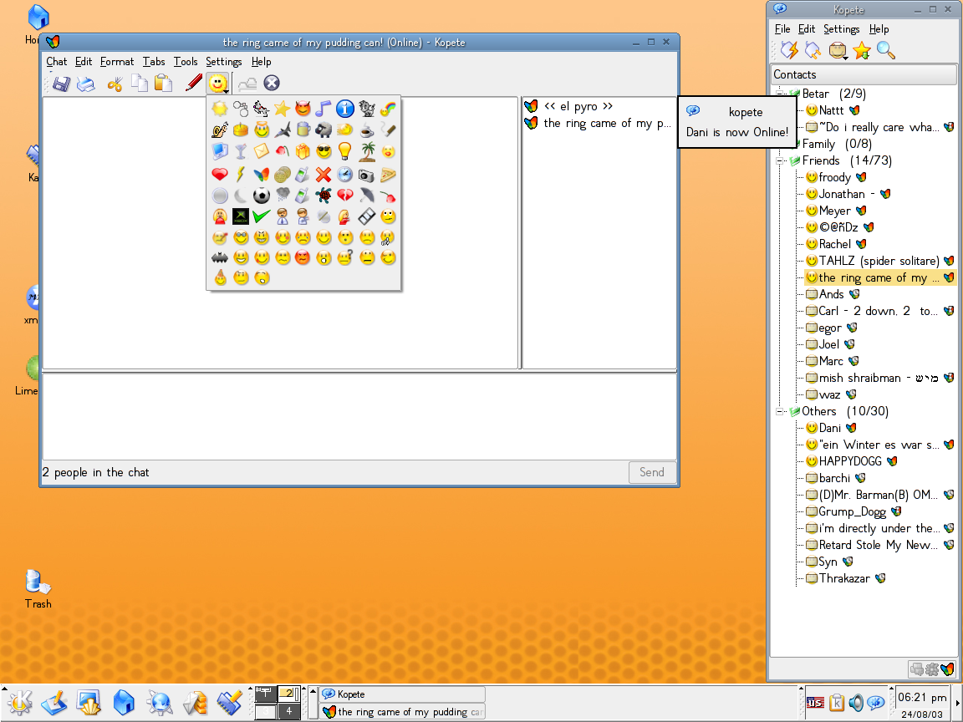
Task: Open the Tools menu
Action: 186,61
